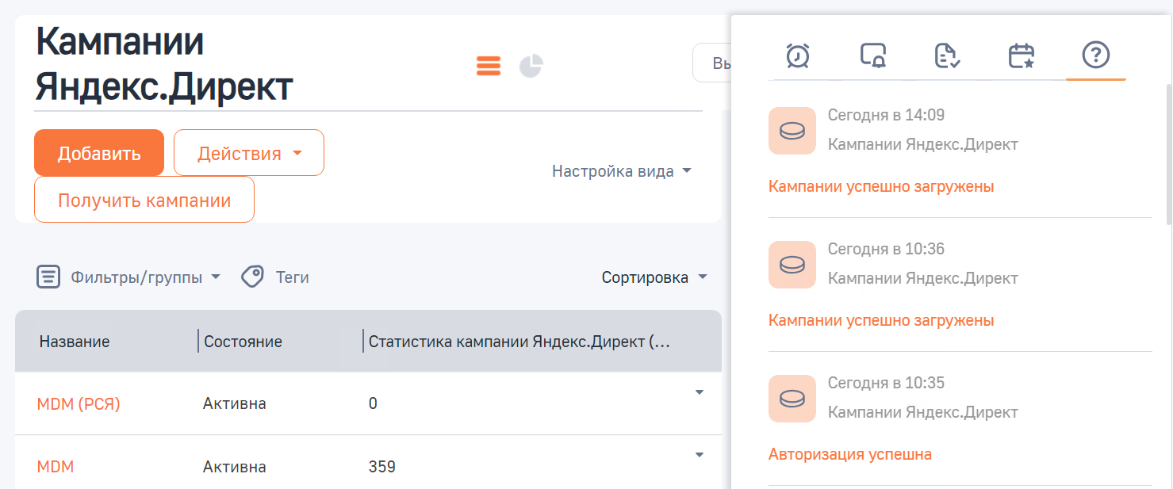Expand the row options for MDM campaign

click(699, 454)
